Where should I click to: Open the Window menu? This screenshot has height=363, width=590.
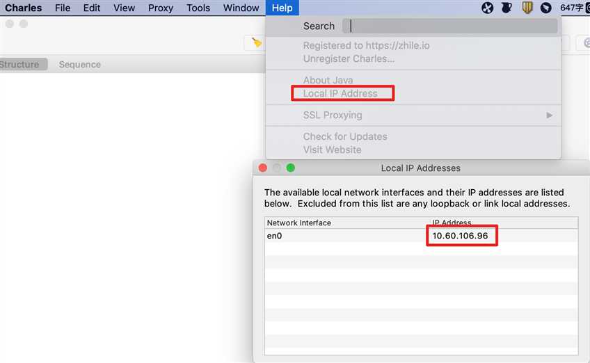coord(241,8)
